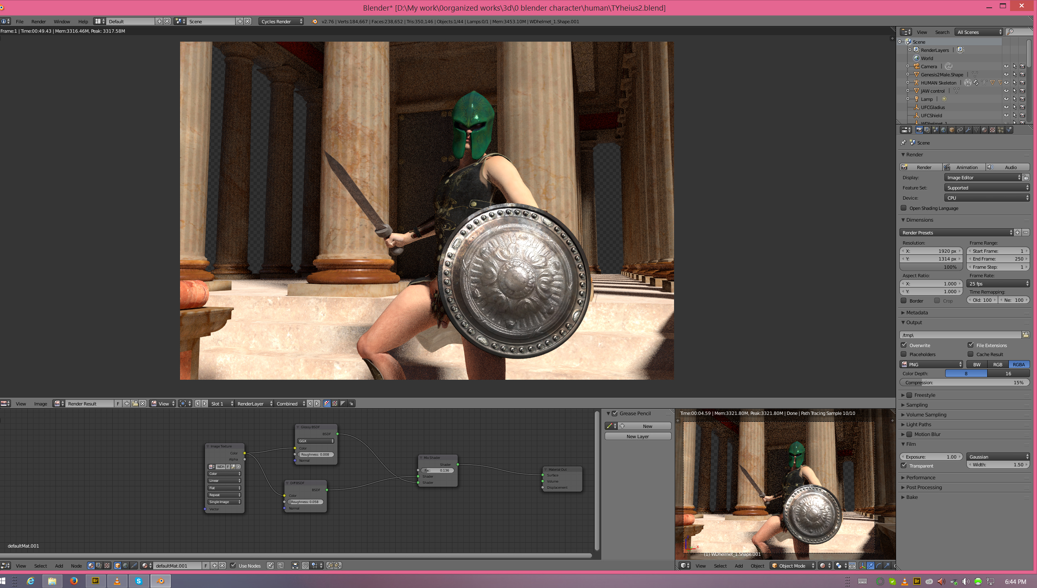Open the Modifiers wrench properties tab
Image resolution: width=1037 pixels, height=588 pixels.
tap(968, 130)
